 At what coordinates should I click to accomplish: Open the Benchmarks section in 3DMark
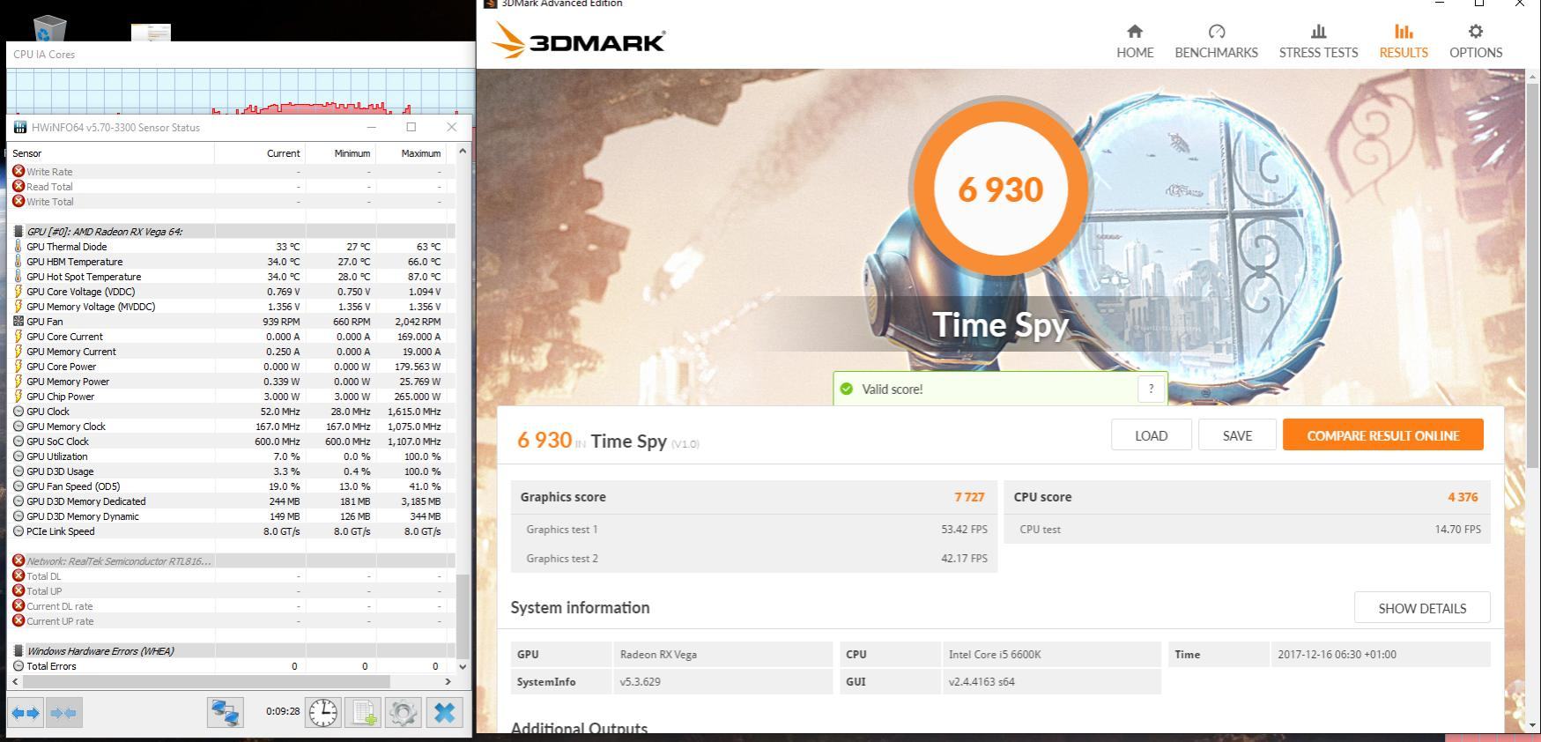click(x=1216, y=41)
